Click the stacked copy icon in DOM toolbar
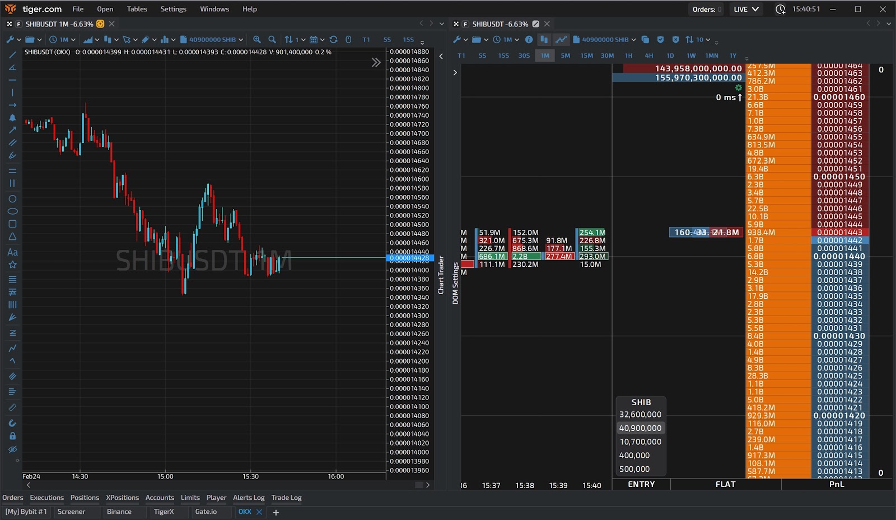The height and width of the screenshot is (520, 896). pyautogui.click(x=646, y=40)
